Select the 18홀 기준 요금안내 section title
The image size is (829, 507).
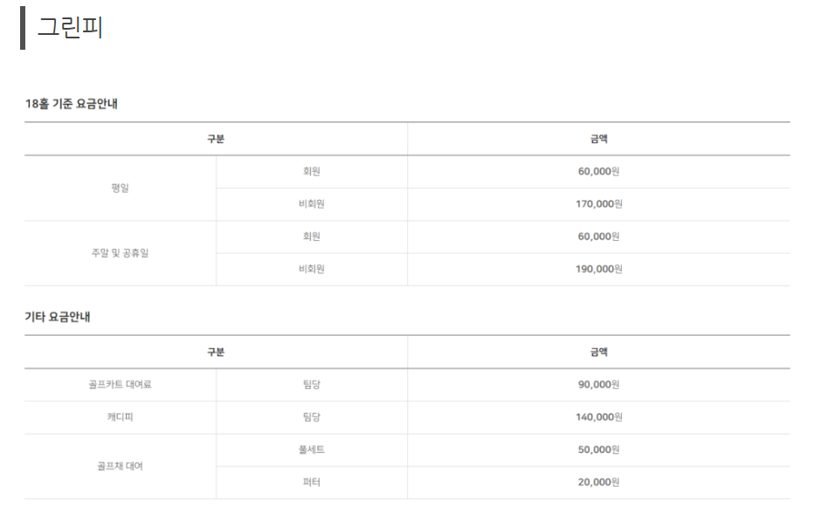click(x=72, y=104)
